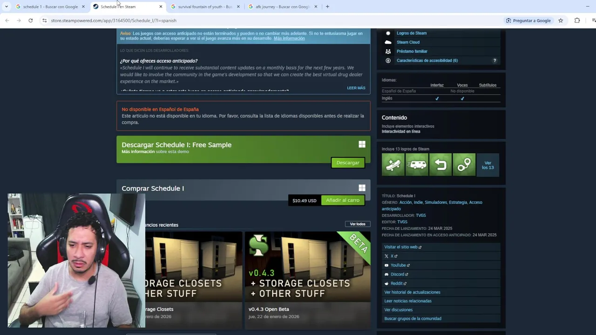The image size is (596, 335).
Task: View all achievements via 'Ver los 13'
Action: point(488,165)
